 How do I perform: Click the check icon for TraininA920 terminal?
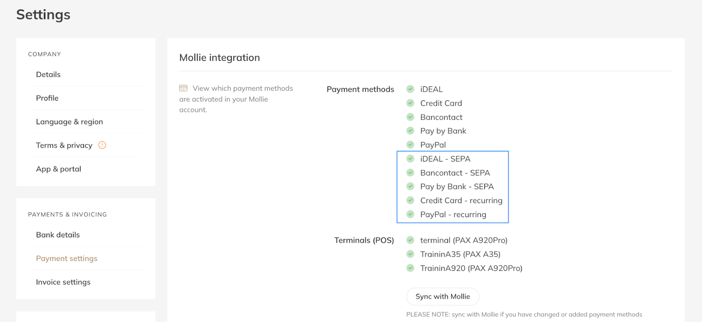[x=410, y=268]
